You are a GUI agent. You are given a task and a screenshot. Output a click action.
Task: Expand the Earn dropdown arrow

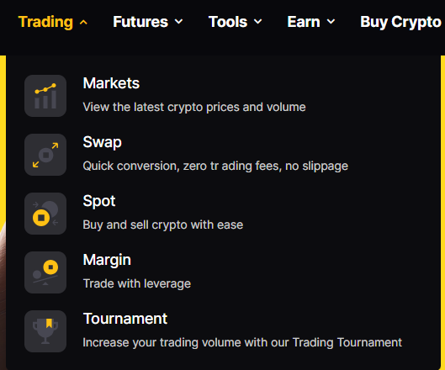[x=331, y=22]
